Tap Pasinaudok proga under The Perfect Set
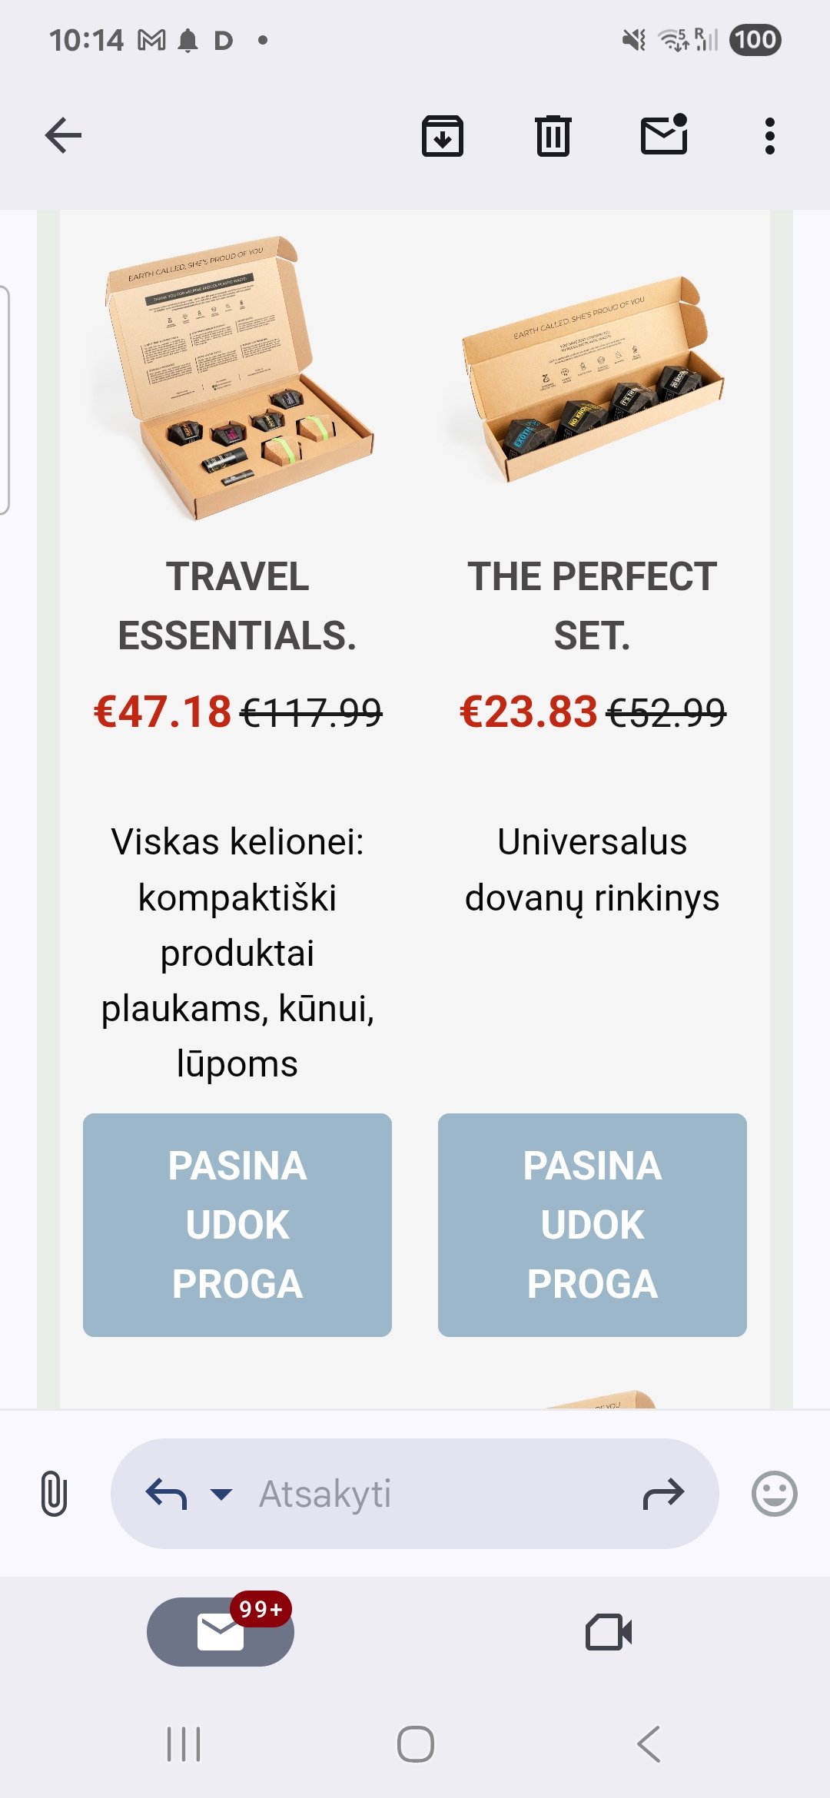Image resolution: width=830 pixels, height=1798 pixels. pos(593,1225)
